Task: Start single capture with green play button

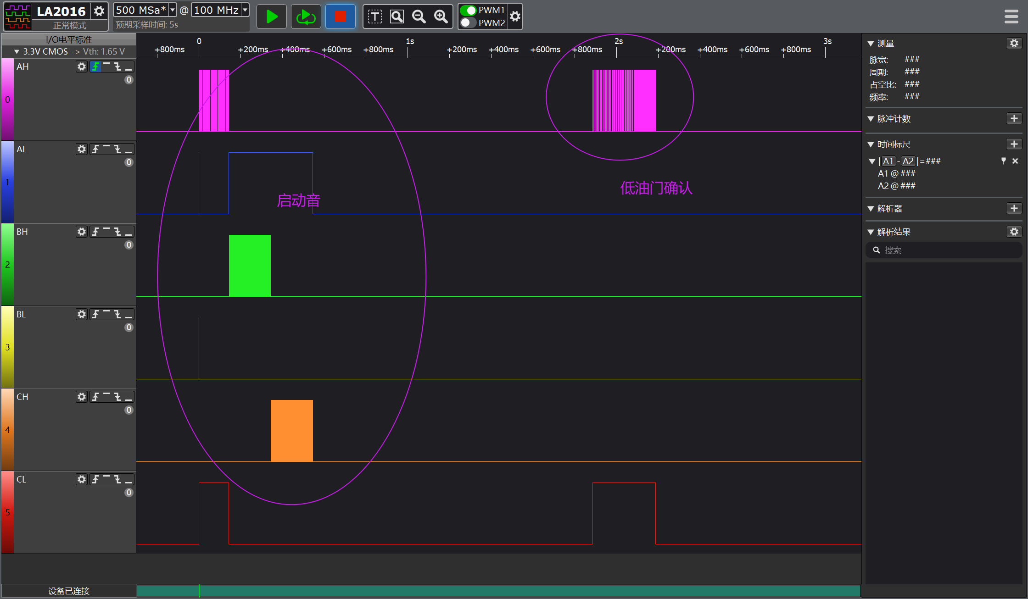Action: [271, 17]
